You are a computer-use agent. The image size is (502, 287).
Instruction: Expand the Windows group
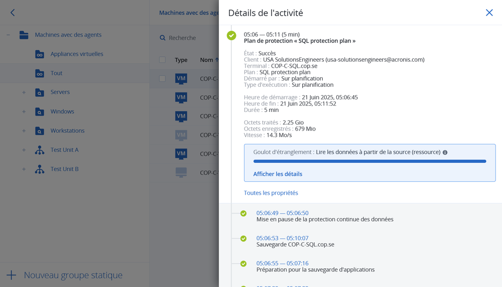click(24, 111)
